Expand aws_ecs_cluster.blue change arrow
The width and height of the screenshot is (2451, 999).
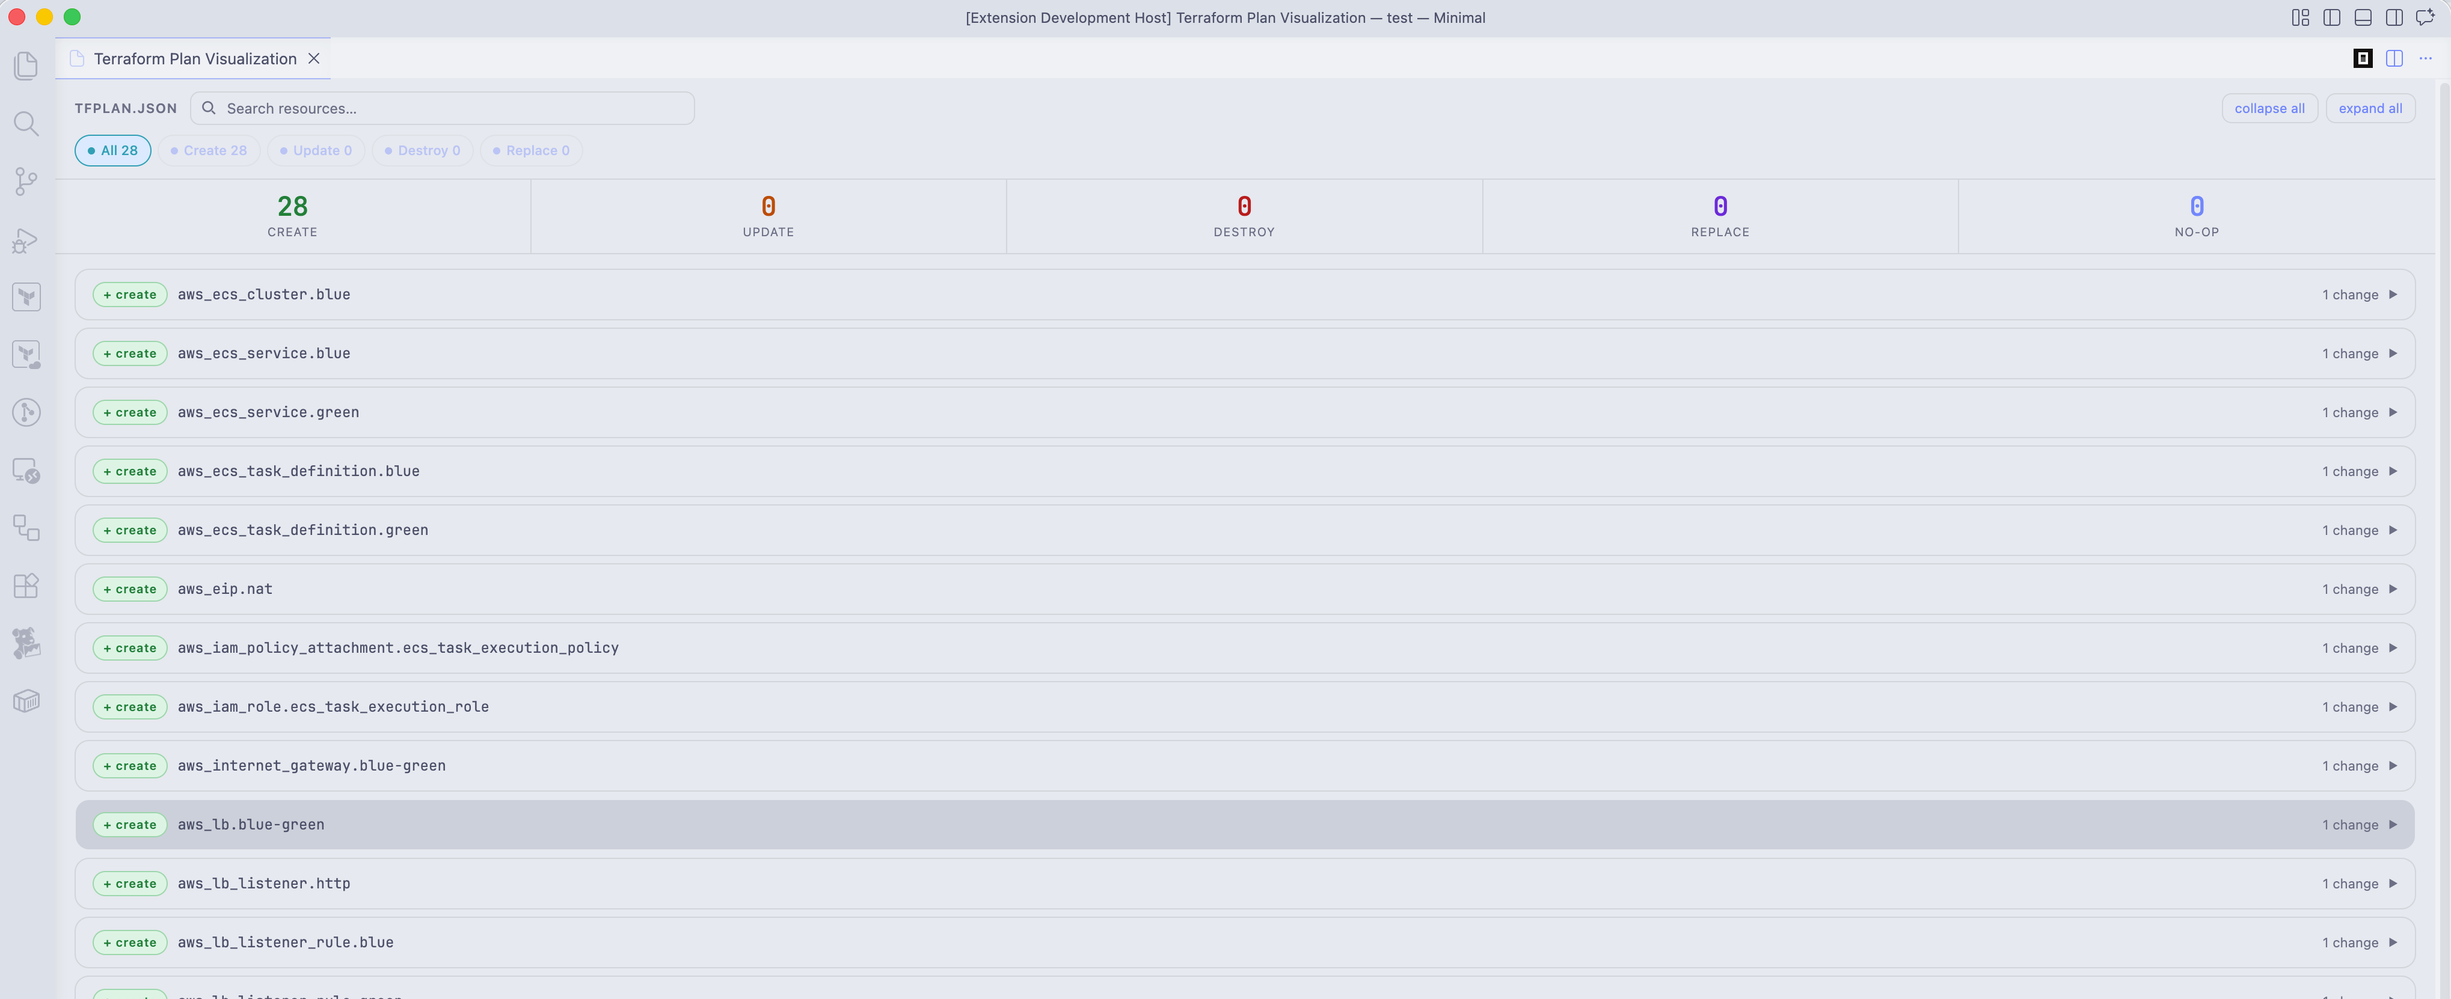pyautogui.click(x=2392, y=295)
